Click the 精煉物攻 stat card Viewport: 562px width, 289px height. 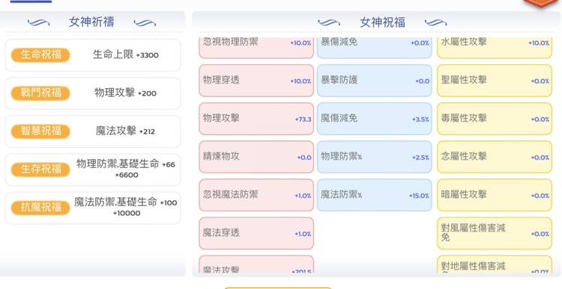tap(256, 157)
